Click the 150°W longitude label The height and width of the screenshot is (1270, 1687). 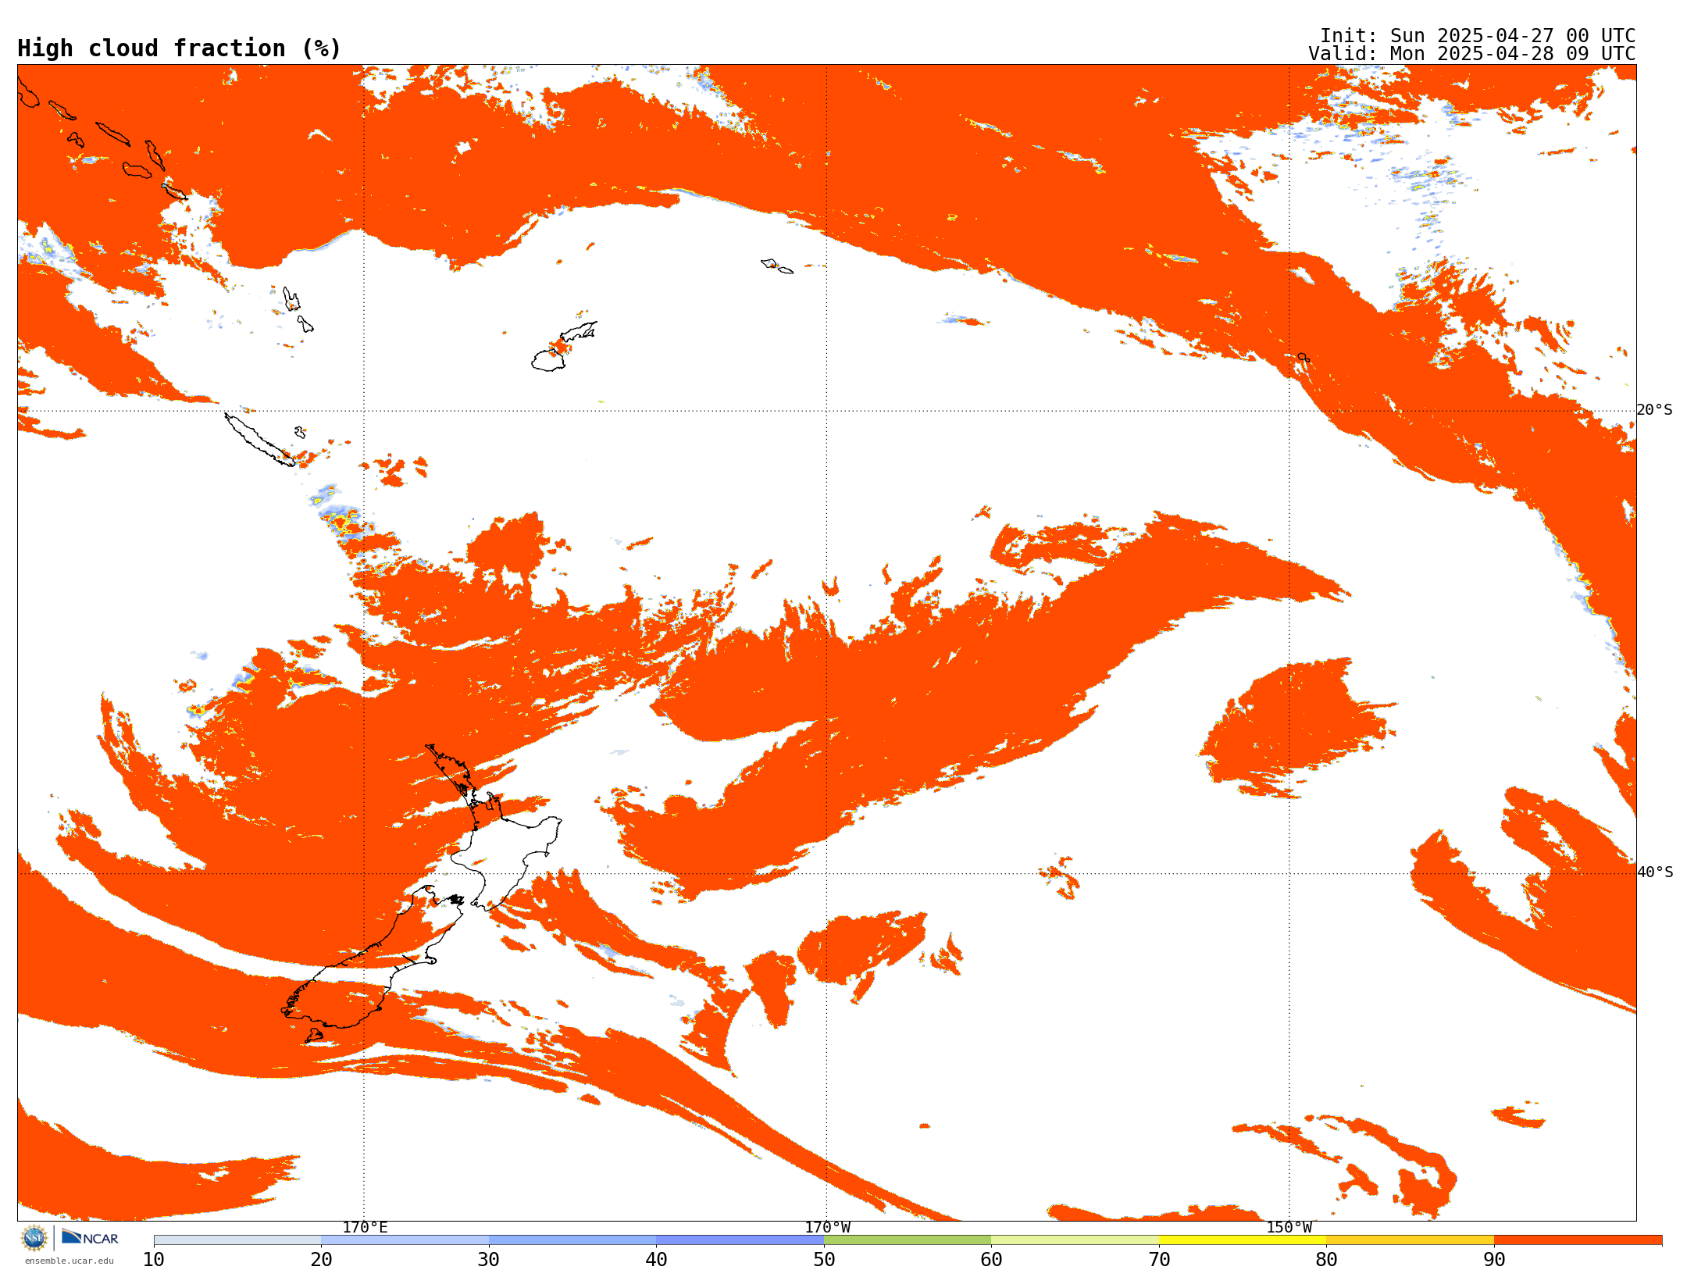(1289, 1227)
